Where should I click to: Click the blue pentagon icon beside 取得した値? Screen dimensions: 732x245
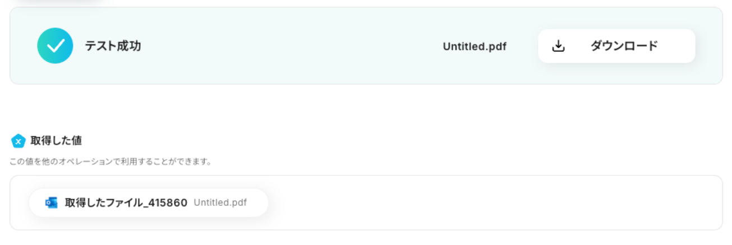pyautogui.click(x=19, y=141)
